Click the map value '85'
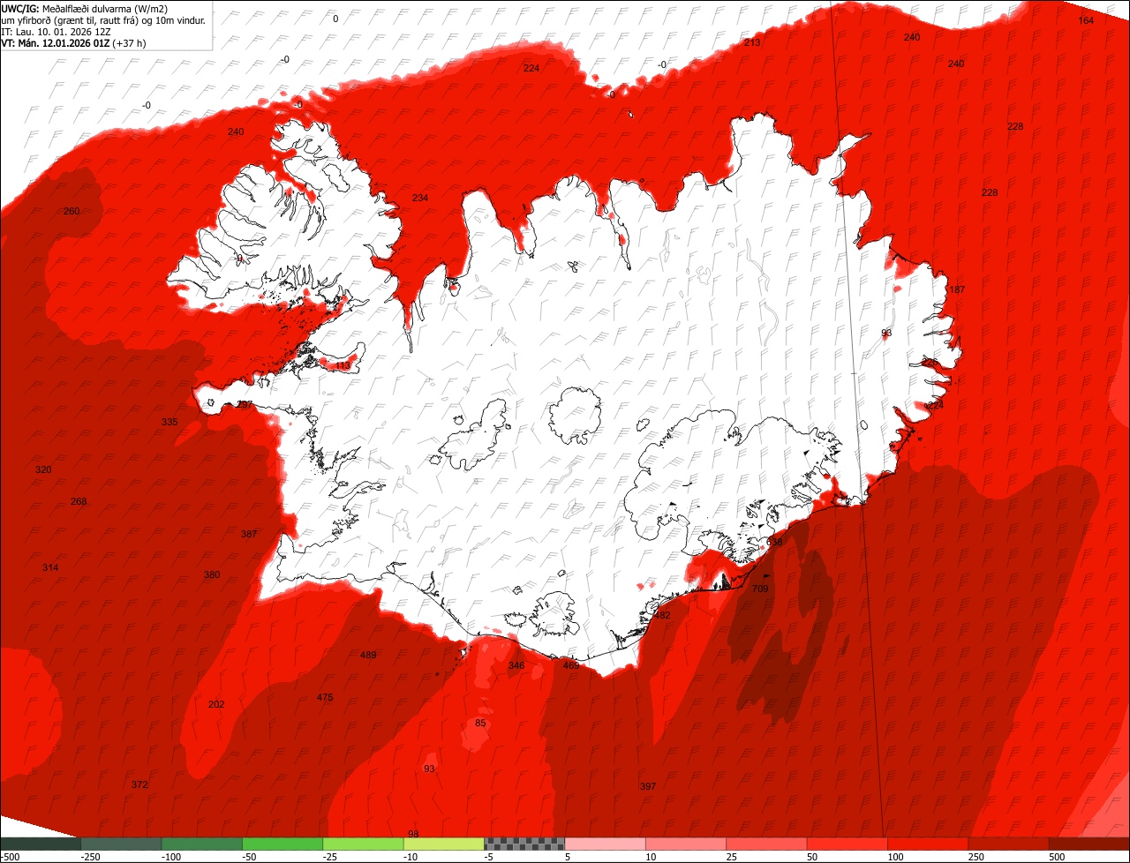Viewport: 1130px width, 863px height. tap(480, 723)
